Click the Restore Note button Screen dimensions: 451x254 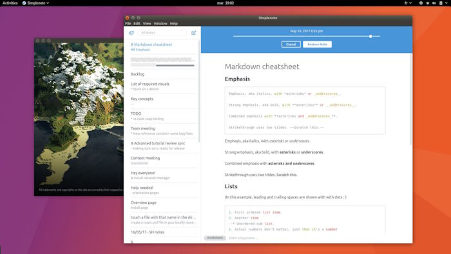(x=317, y=44)
